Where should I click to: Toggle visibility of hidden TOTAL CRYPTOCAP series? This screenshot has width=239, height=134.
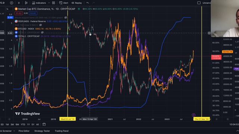tap(42, 32)
